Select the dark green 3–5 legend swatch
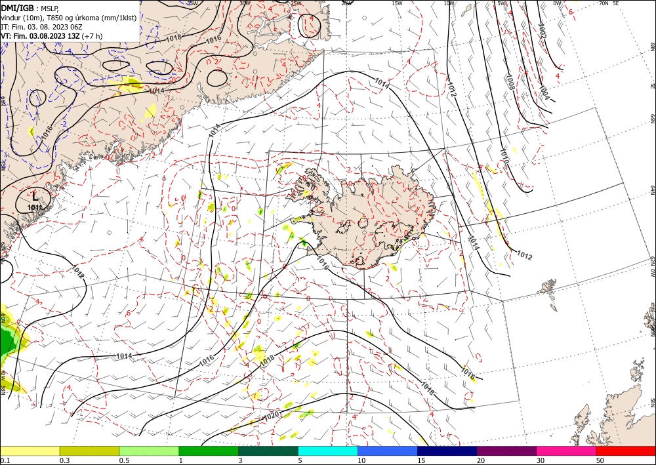Image resolution: width=656 pixels, height=465 pixels. point(268,451)
